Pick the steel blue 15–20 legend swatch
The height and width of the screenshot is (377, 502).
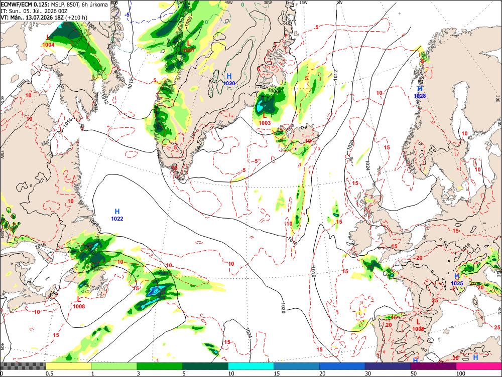[x=297, y=366]
